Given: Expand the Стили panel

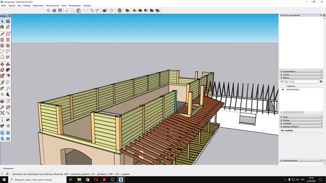Looking at the screenshot, I should (301, 74).
